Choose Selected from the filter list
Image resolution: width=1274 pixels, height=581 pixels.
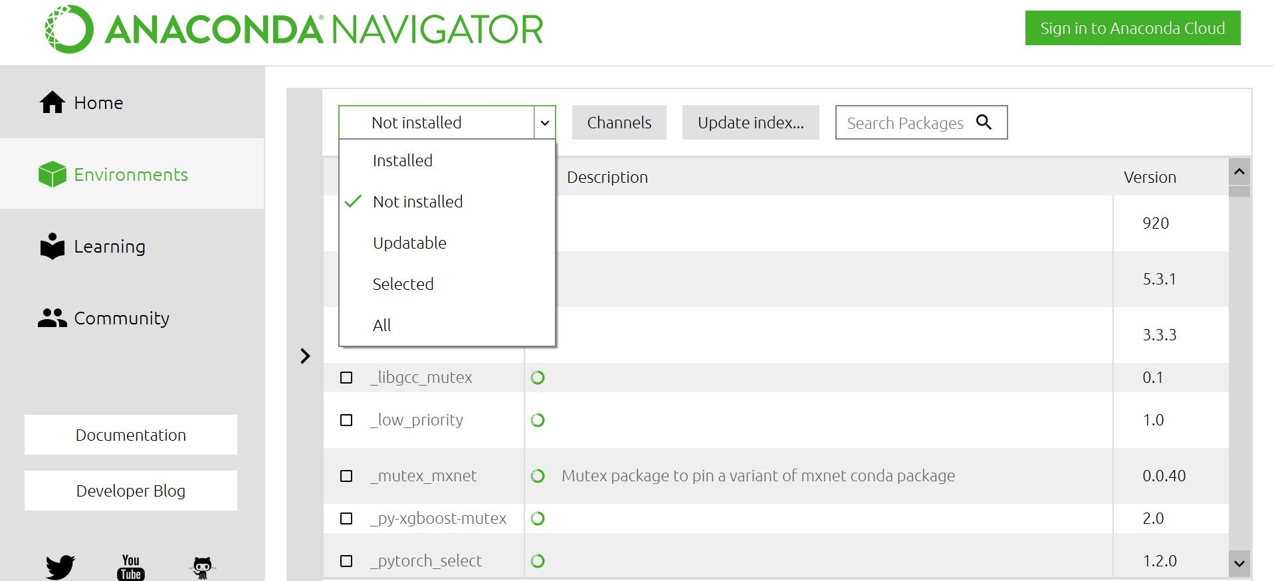[x=447, y=284]
